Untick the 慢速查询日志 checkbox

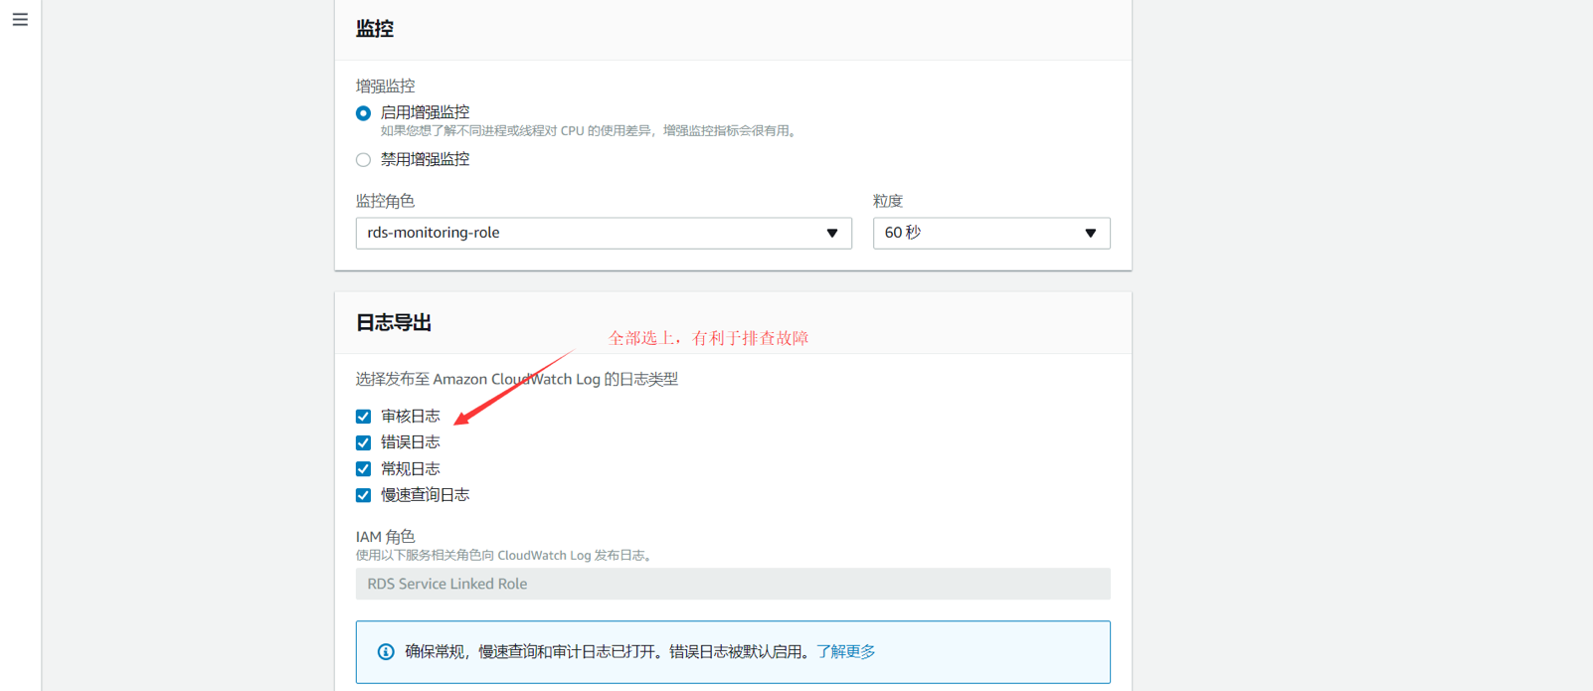pos(364,495)
